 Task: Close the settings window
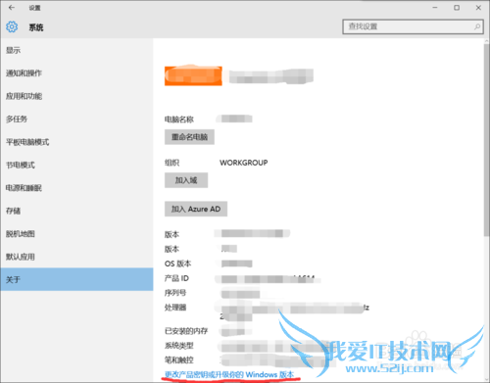(478, 8)
